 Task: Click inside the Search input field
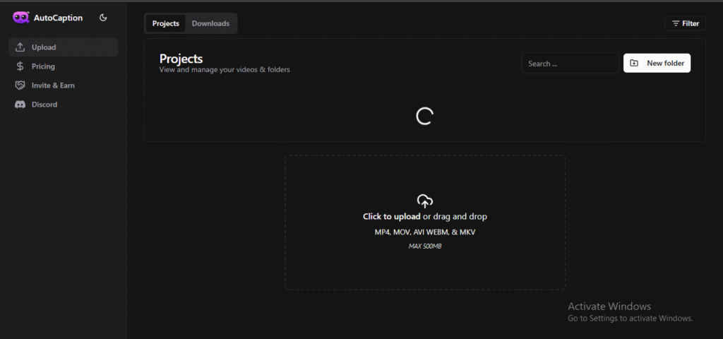coord(570,63)
